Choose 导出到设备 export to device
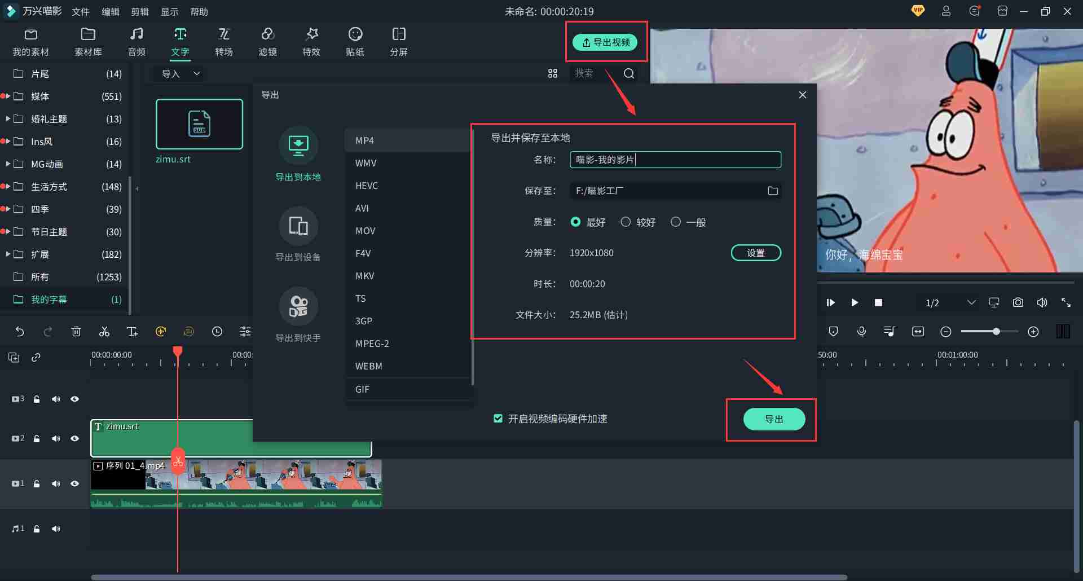The width and height of the screenshot is (1083, 581). (298, 235)
